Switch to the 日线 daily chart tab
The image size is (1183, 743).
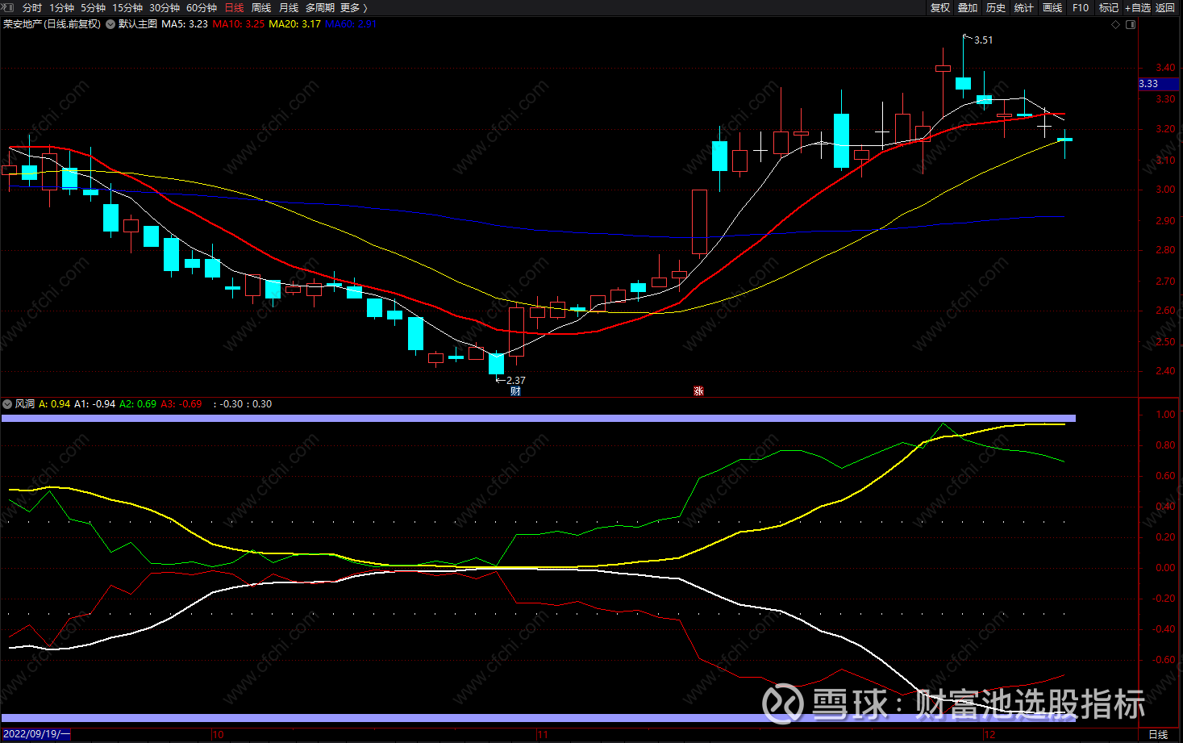pyautogui.click(x=234, y=7)
